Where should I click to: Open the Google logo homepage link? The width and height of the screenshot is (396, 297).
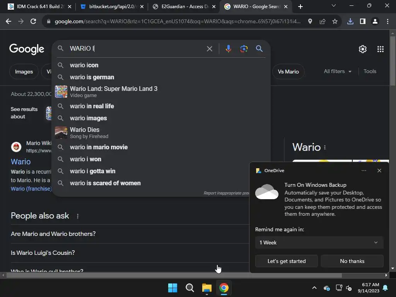(x=27, y=49)
